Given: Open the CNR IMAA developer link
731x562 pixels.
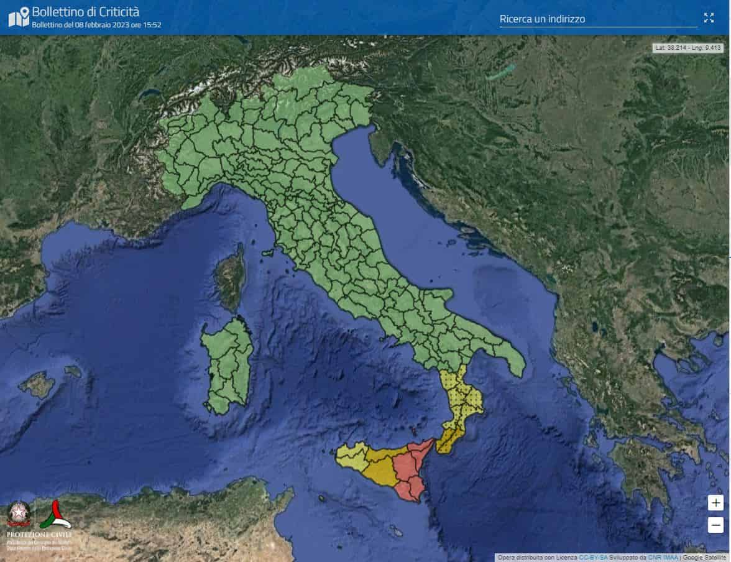Looking at the screenshot, I should coord(663,557).
